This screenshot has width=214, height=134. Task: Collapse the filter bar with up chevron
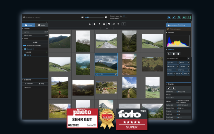(x=107, y=29)
